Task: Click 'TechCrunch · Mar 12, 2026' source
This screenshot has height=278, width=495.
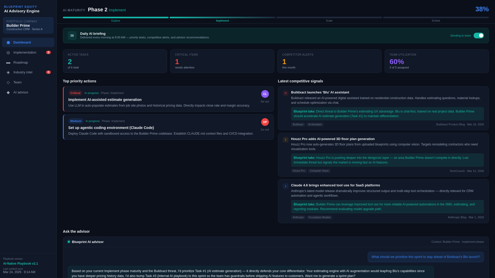Action: click(467, 171)
